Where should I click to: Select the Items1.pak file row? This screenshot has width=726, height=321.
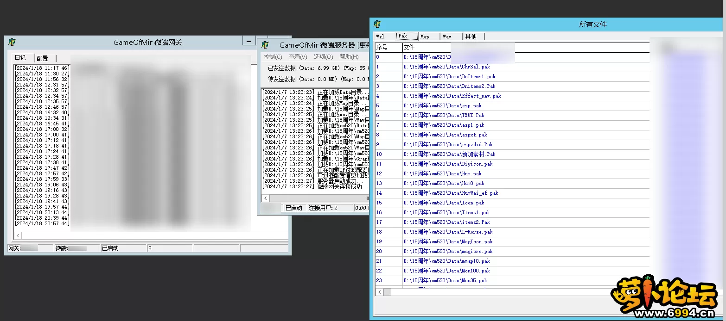512,213
